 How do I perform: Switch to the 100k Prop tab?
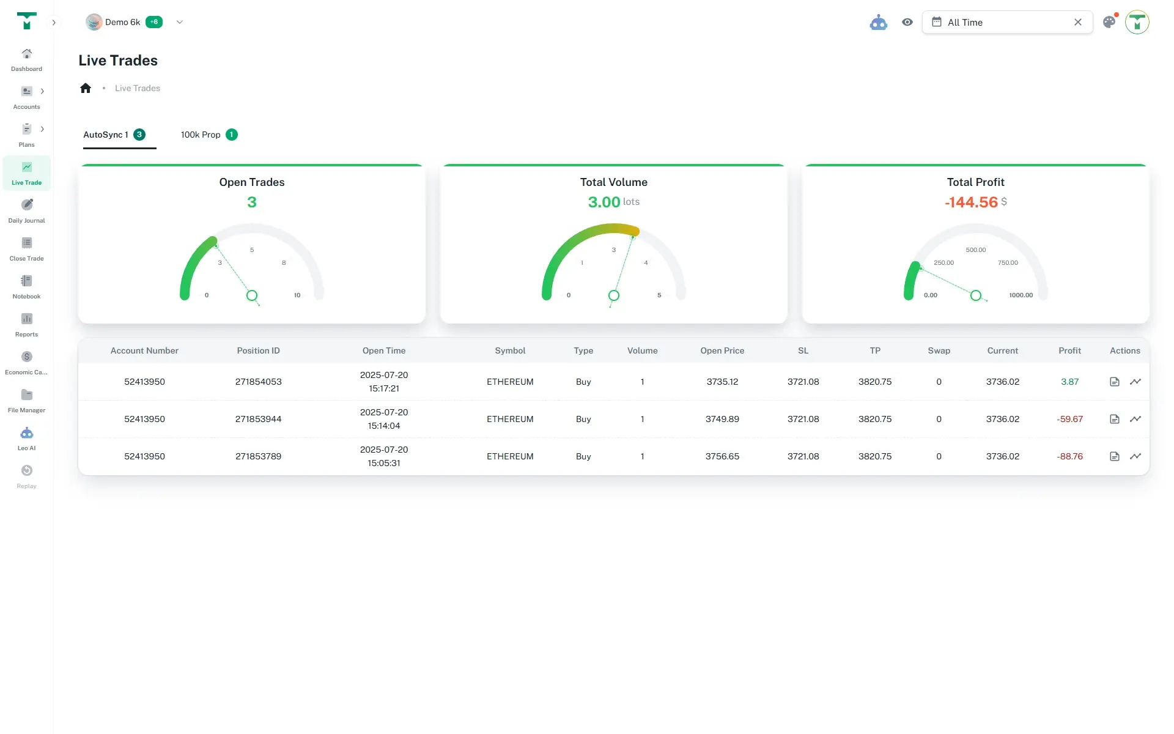pyautogui.click(x=201, y=135)
